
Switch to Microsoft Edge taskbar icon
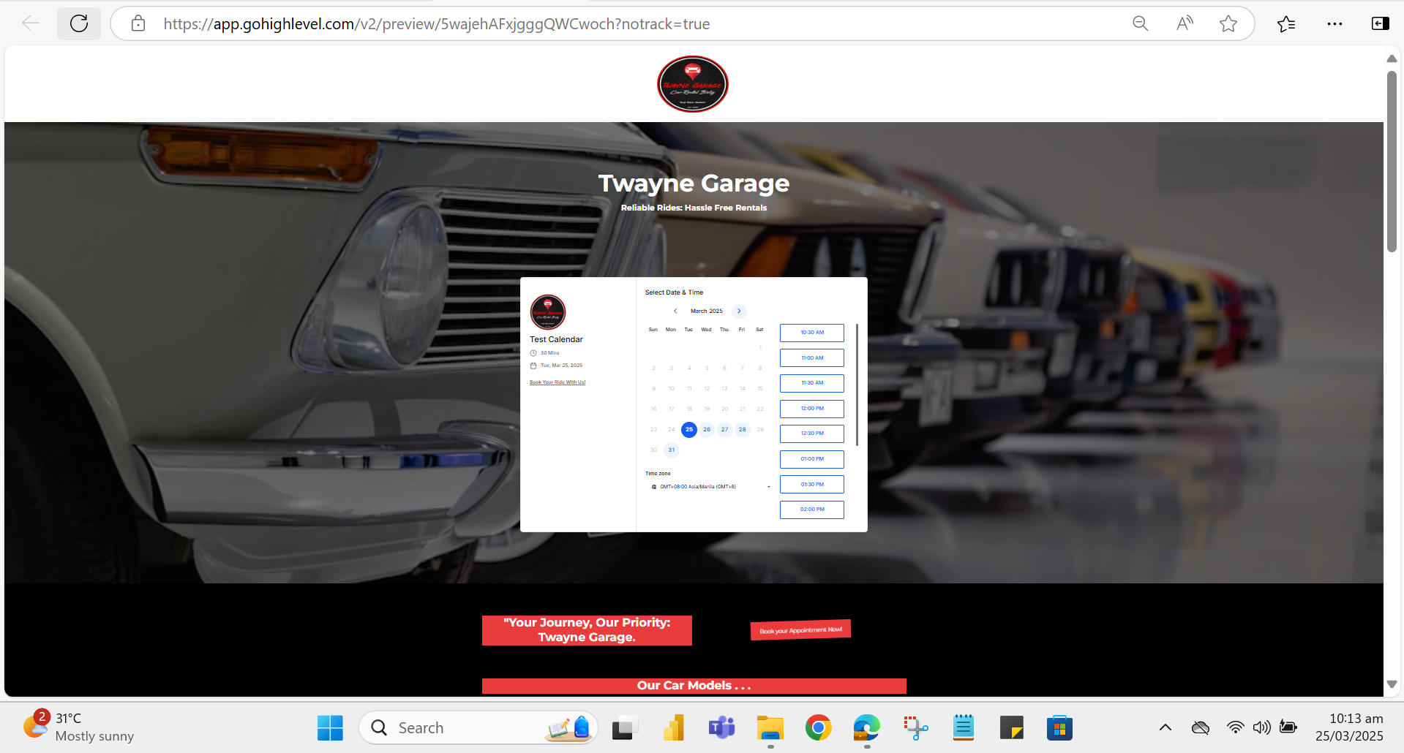(866, 727)
